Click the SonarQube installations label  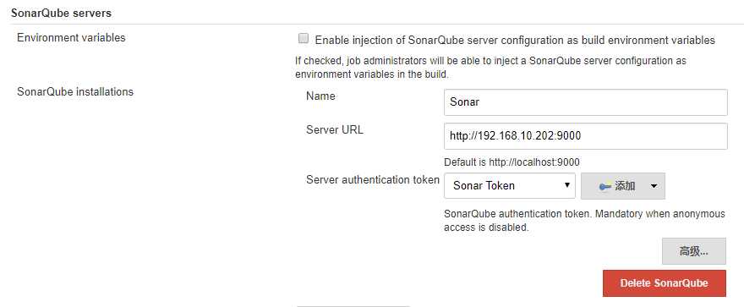(75, 91)
